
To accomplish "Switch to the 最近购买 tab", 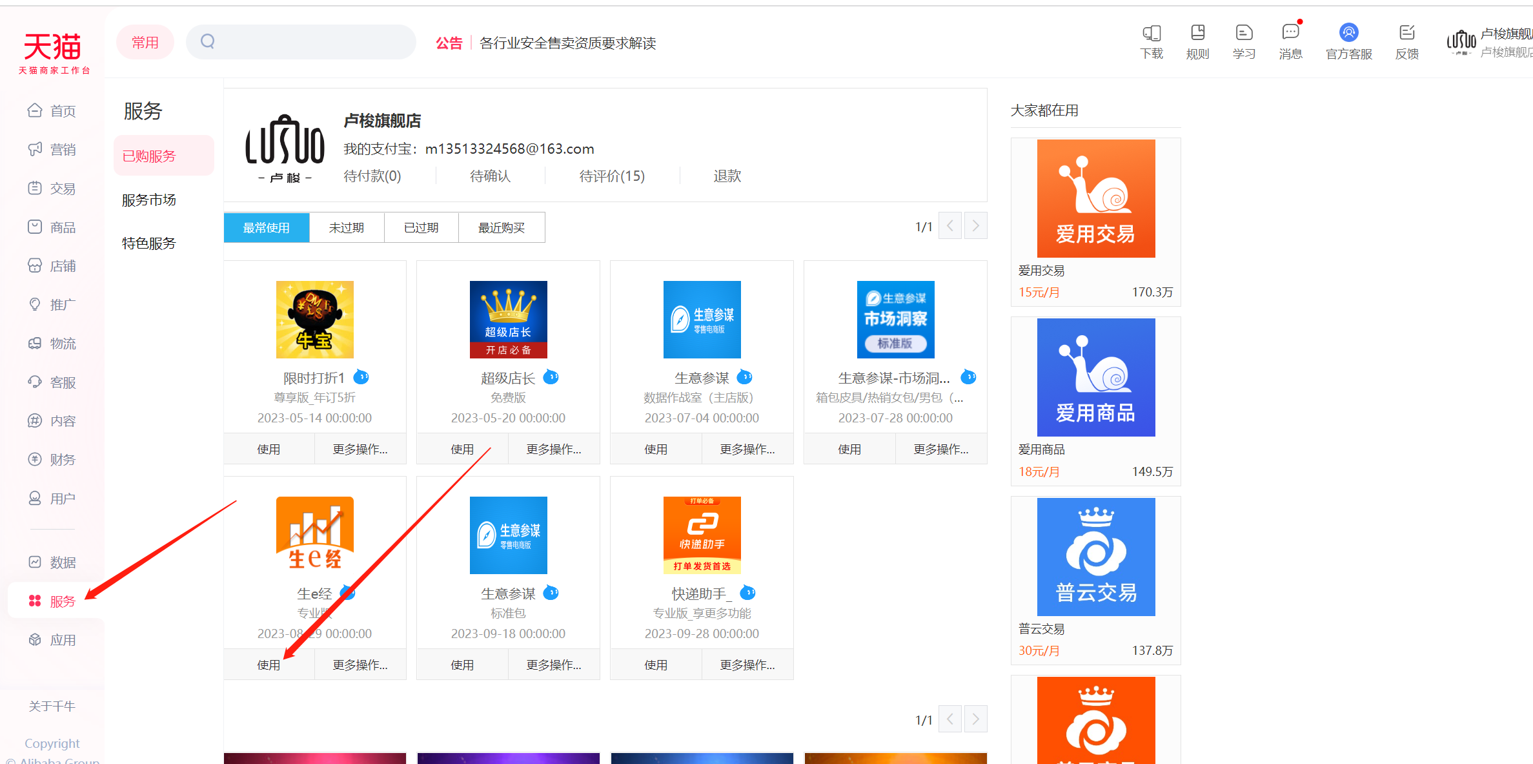I will click(x=502, y=227).
